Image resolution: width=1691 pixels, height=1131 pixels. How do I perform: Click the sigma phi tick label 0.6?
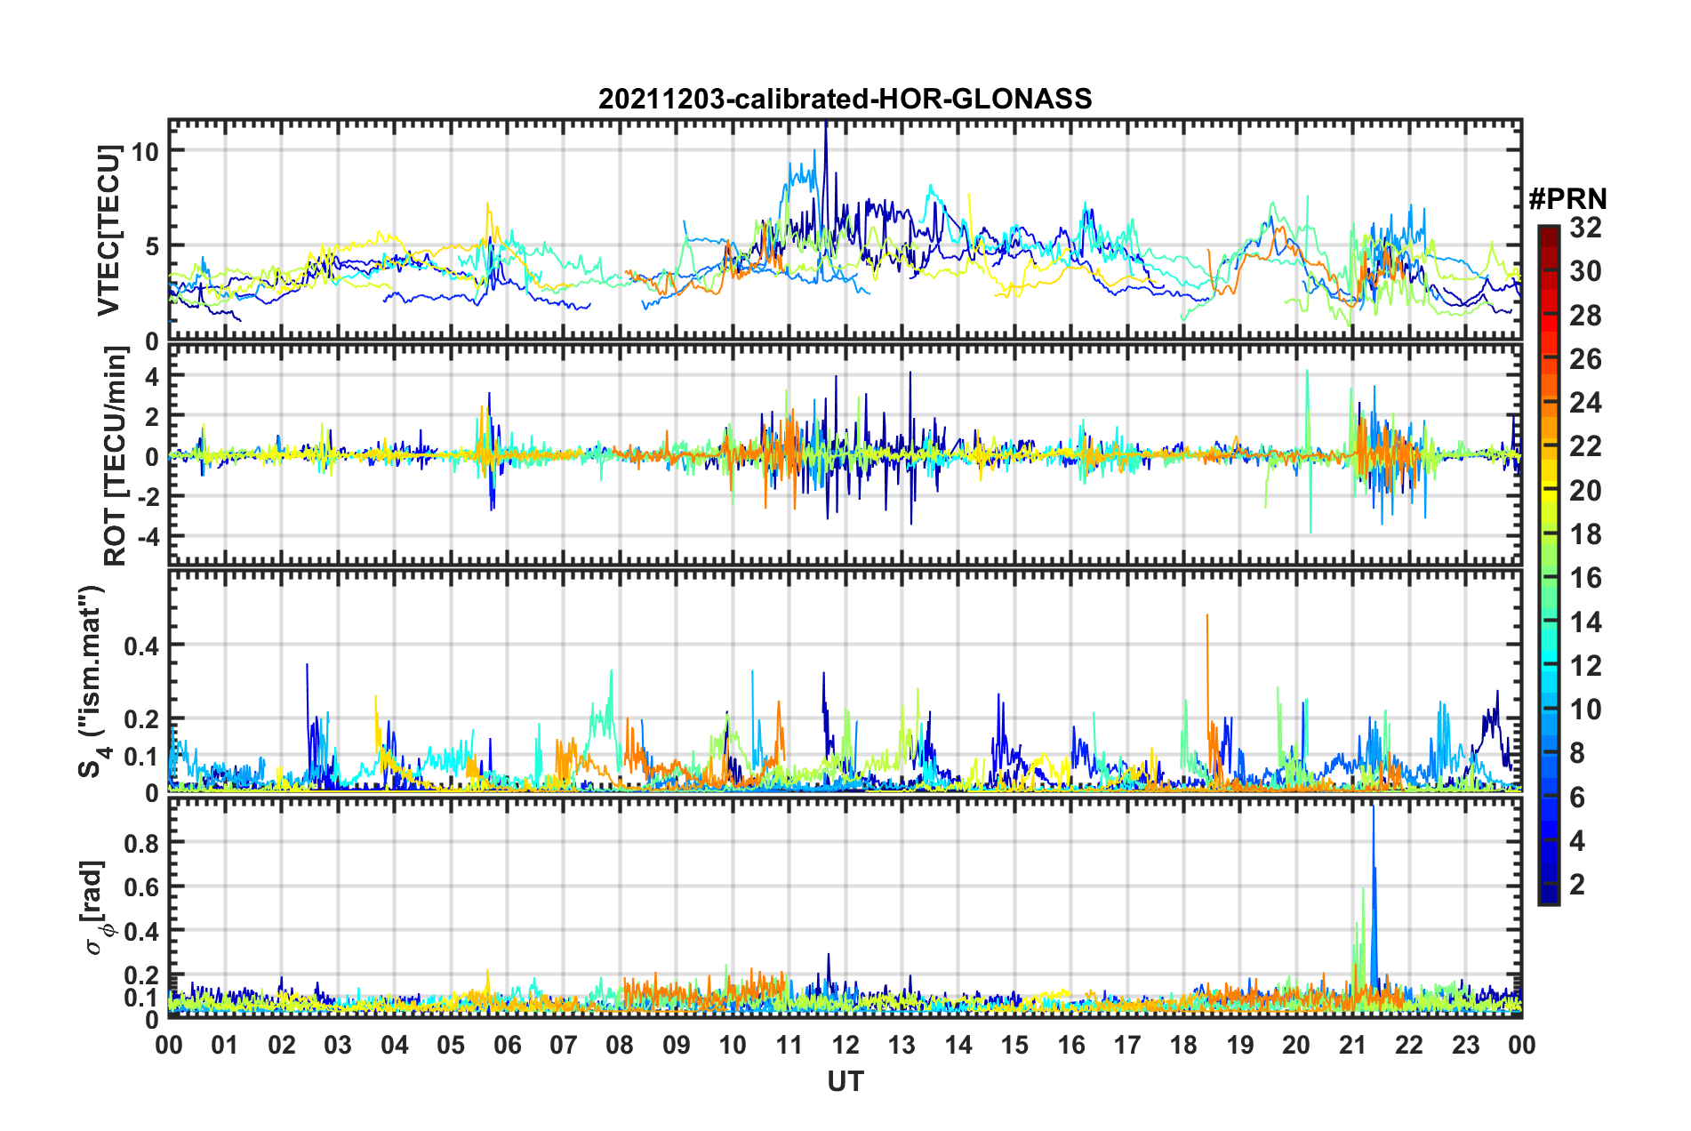[142, 886]
